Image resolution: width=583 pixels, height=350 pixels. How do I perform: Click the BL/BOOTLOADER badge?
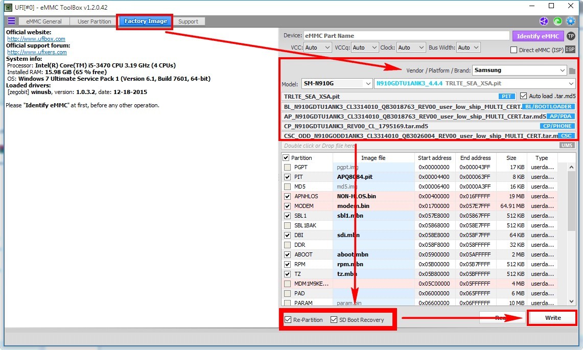click(x=549, y=106)
